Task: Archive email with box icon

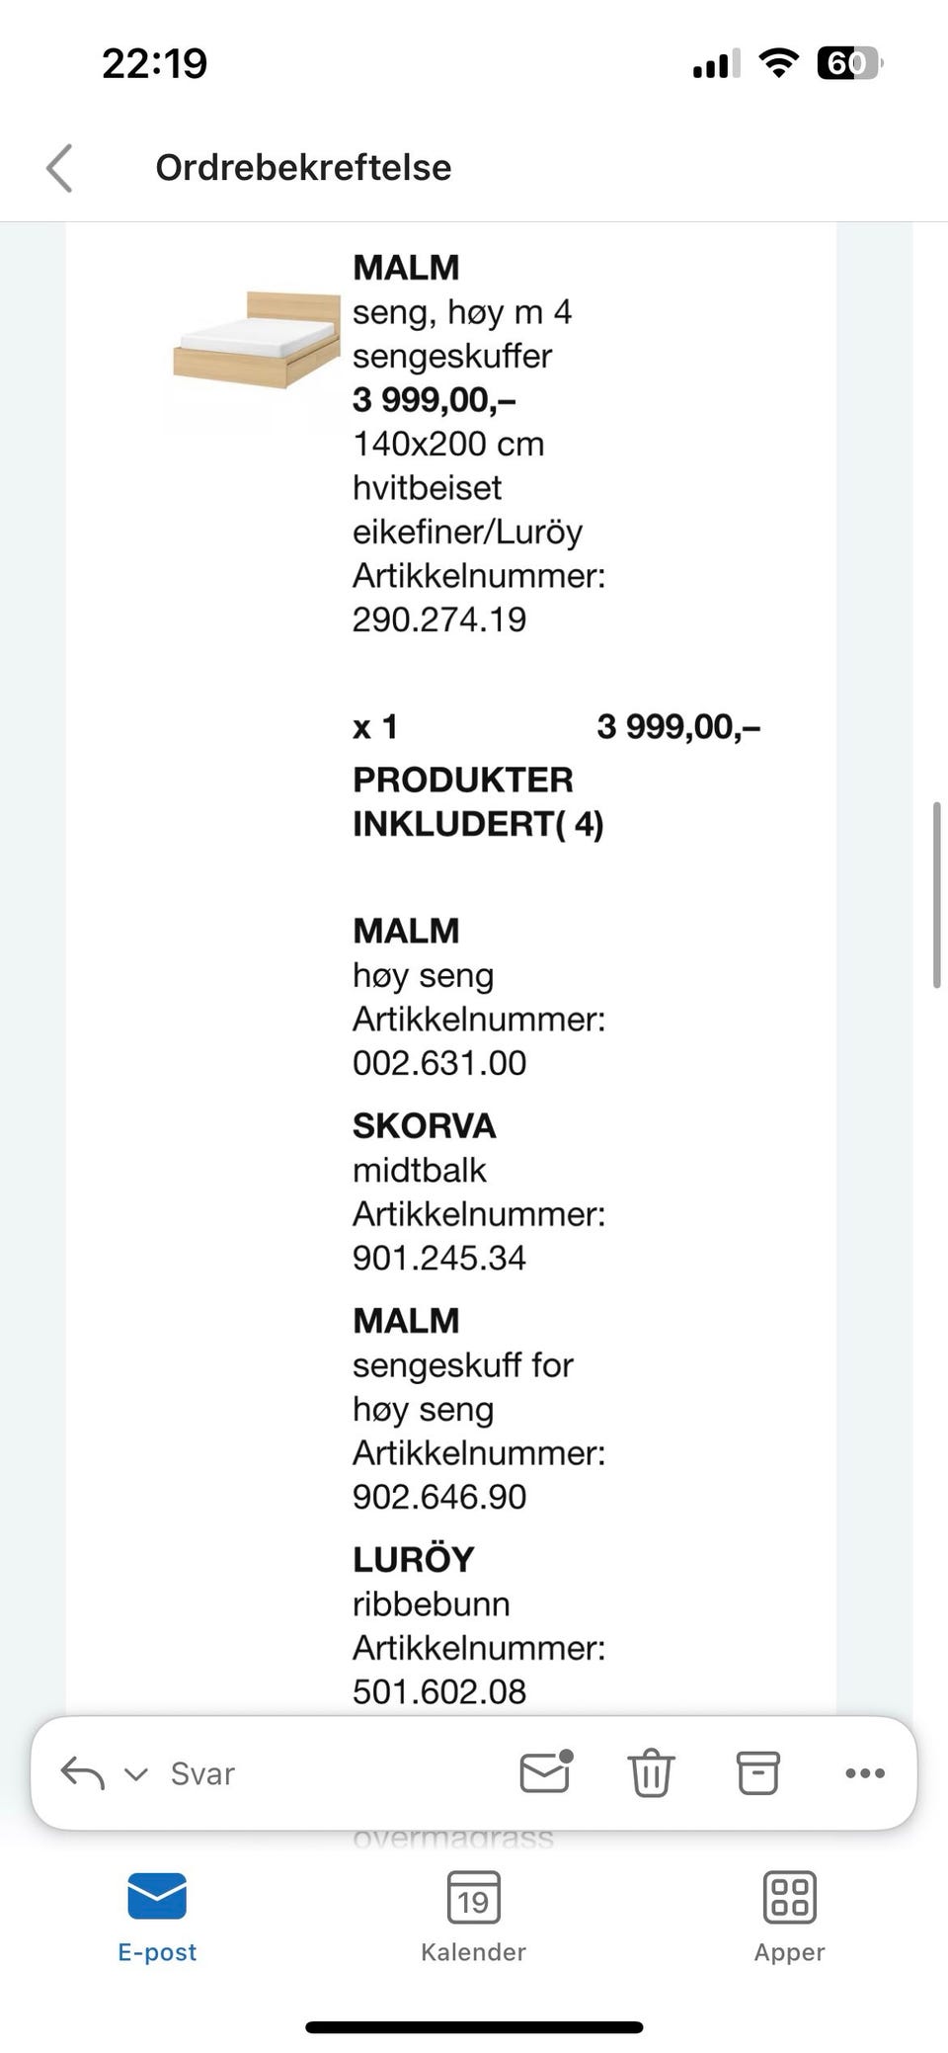Action: (x=758, y=1772)
